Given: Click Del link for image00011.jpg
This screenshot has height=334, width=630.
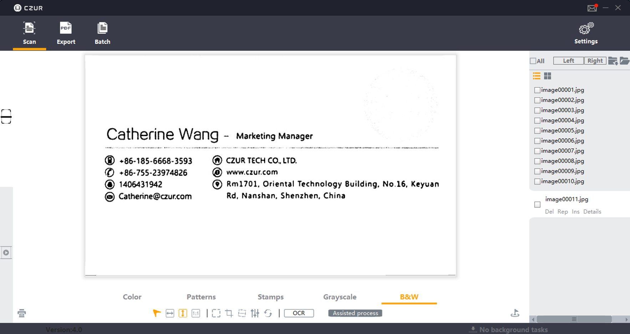Looking at the screenshot, I should coord(549,212).
